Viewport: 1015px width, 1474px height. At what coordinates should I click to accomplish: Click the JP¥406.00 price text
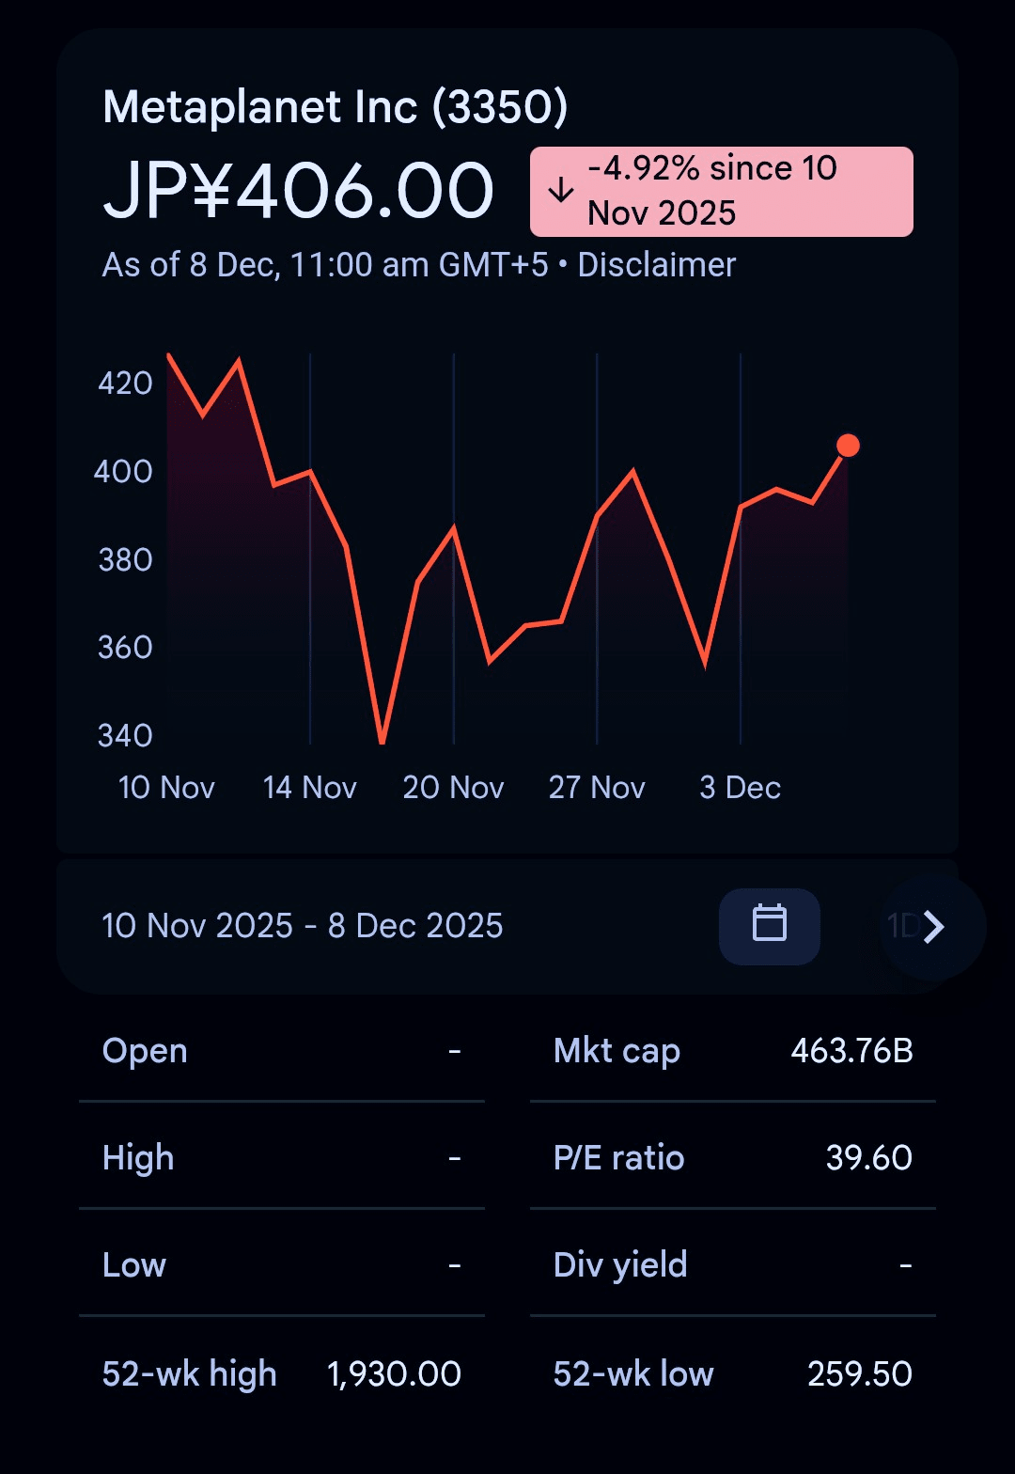pyautogui.click(x=298, y=192)
